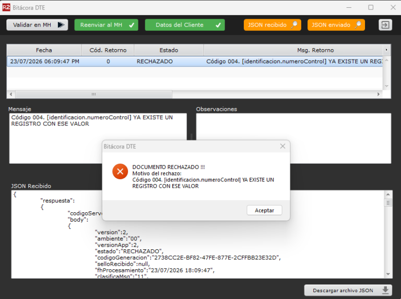Click the R2 application logo icon
The width and height of the screenshot is (401, 299).
[6, 7]
